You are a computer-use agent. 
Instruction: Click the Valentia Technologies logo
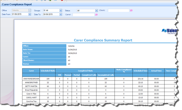click(x=170, y=31)
